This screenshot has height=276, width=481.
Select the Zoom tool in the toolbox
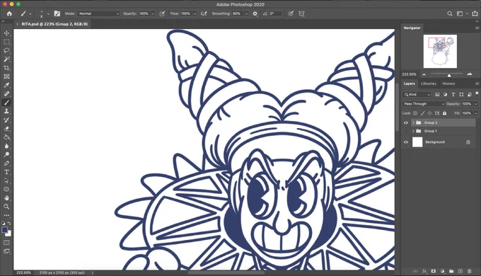[6, 207]
